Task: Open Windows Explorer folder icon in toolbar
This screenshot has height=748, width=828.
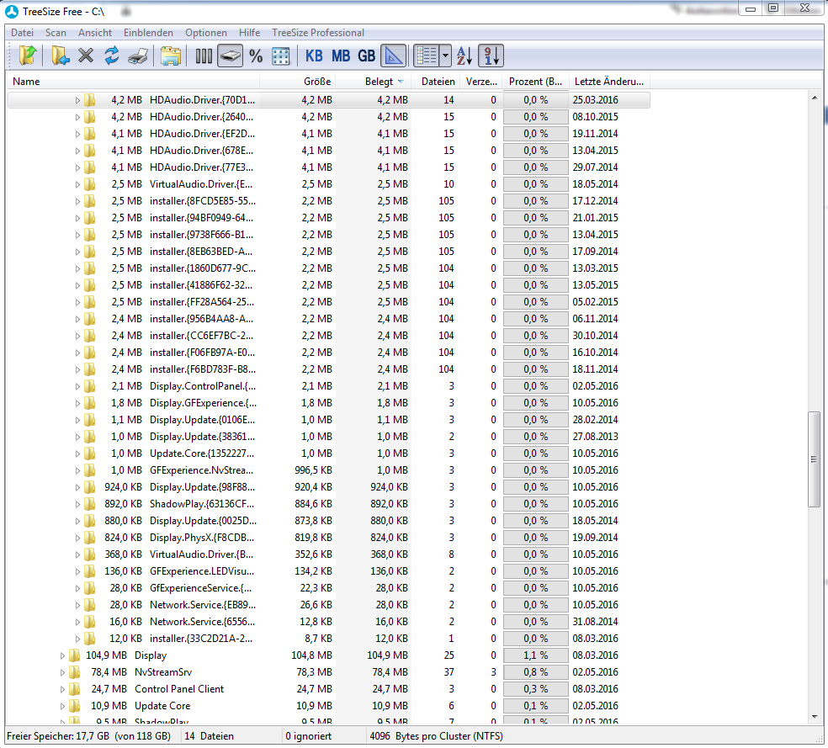Action: coord(171,56)
